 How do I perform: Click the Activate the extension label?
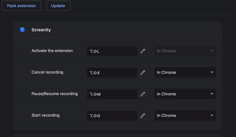[52, 50]
